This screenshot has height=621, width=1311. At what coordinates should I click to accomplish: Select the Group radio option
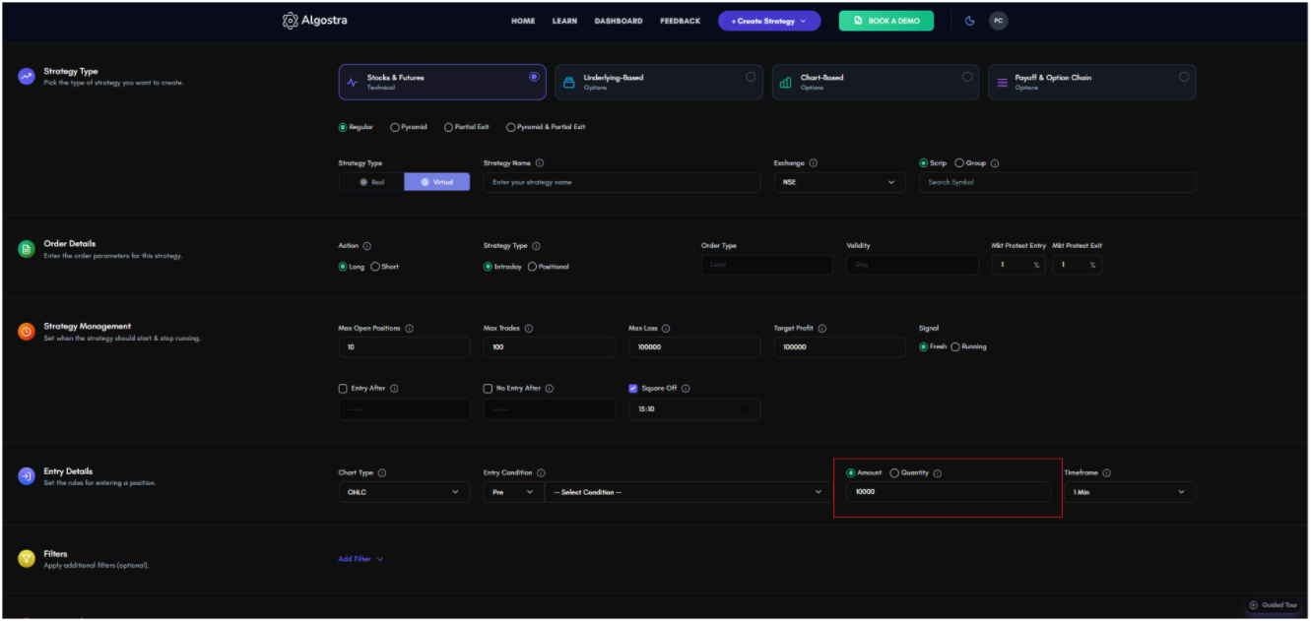[x=959, y=163]
